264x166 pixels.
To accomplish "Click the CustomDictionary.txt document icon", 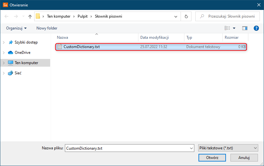I will pos(60,46).
